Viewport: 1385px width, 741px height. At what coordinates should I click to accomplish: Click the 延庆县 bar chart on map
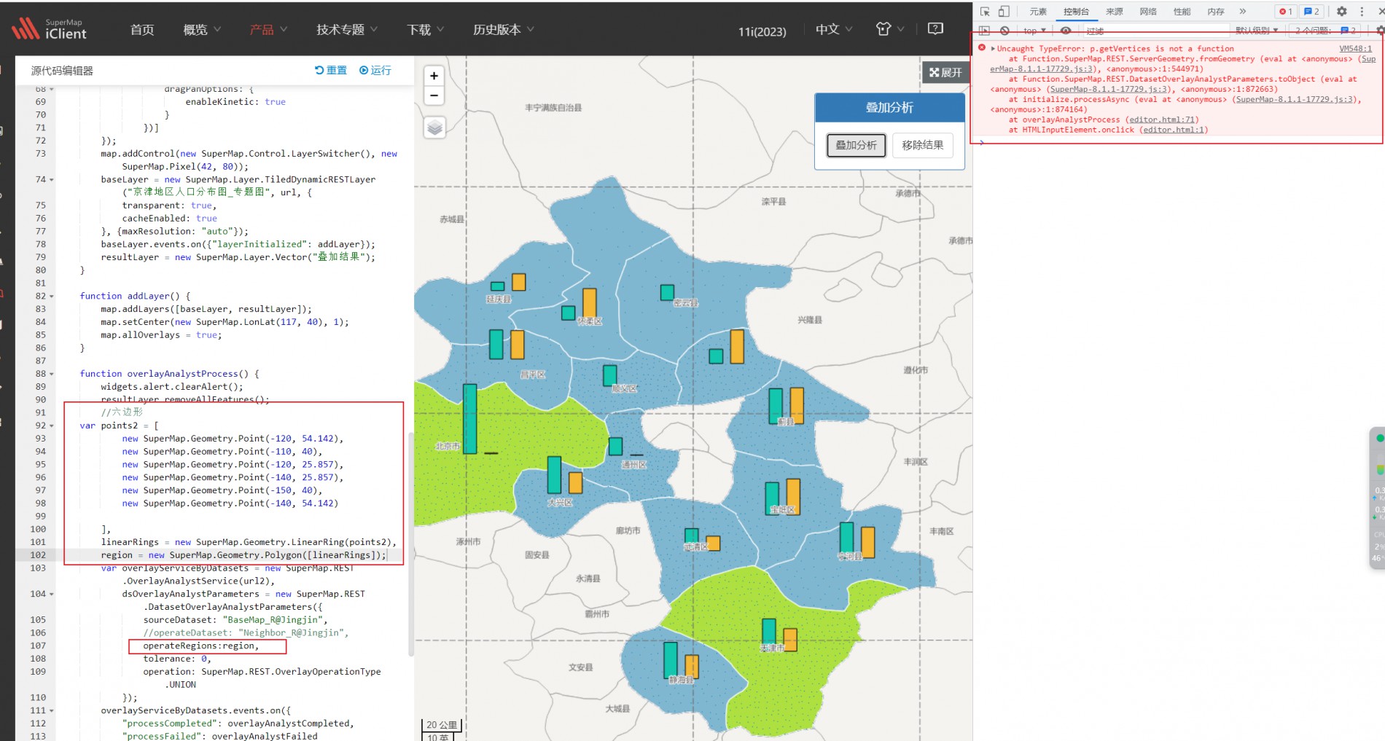(508, 283)
